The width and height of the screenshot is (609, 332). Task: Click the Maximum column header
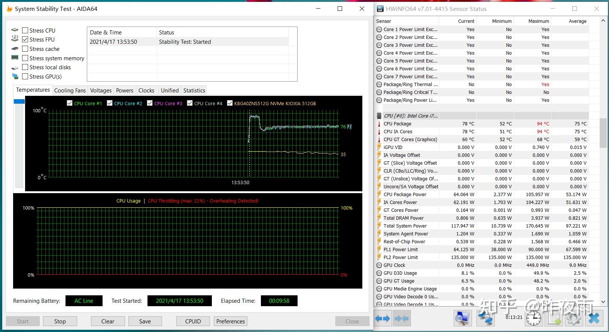tap(532, 21)
